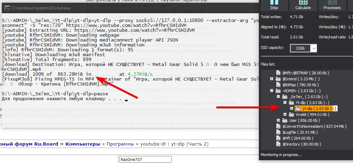
Task: Click the green 4.27MiB/s speed text
Action: tap(140, 74)
